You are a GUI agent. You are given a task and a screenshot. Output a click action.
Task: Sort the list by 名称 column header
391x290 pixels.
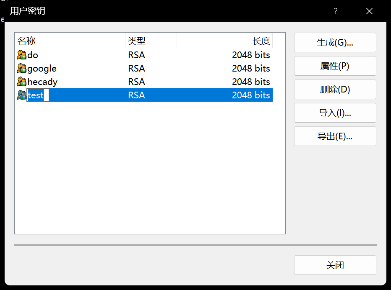(x=70, y=41)
